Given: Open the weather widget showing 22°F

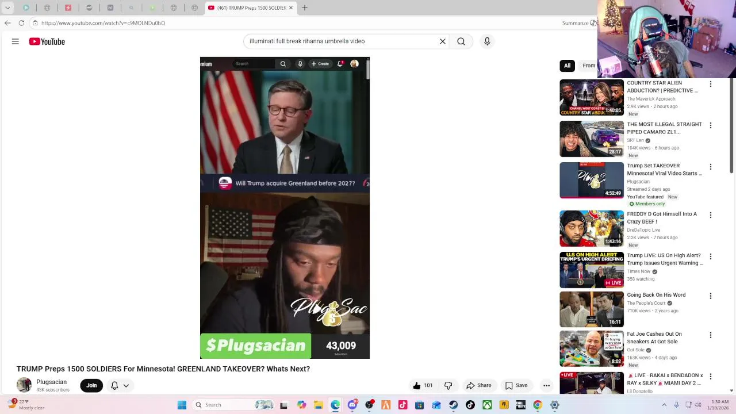Looking at the screenshot, I should pyautogui.click(x=26, y=405).
